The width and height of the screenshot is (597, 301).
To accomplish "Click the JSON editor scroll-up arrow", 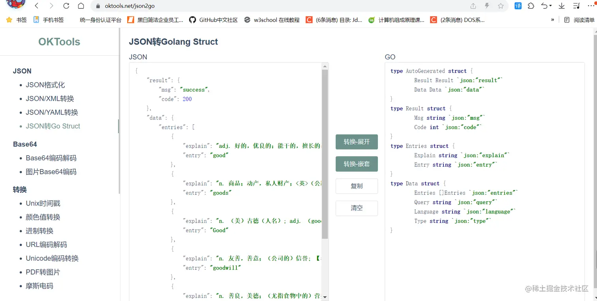I will coord(325,66).
